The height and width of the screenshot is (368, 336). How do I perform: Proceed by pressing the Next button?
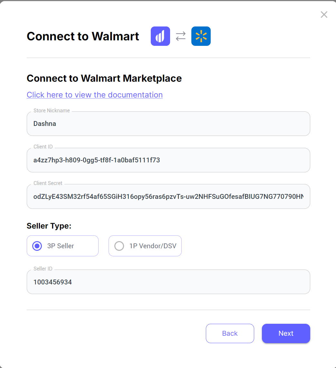286,333
